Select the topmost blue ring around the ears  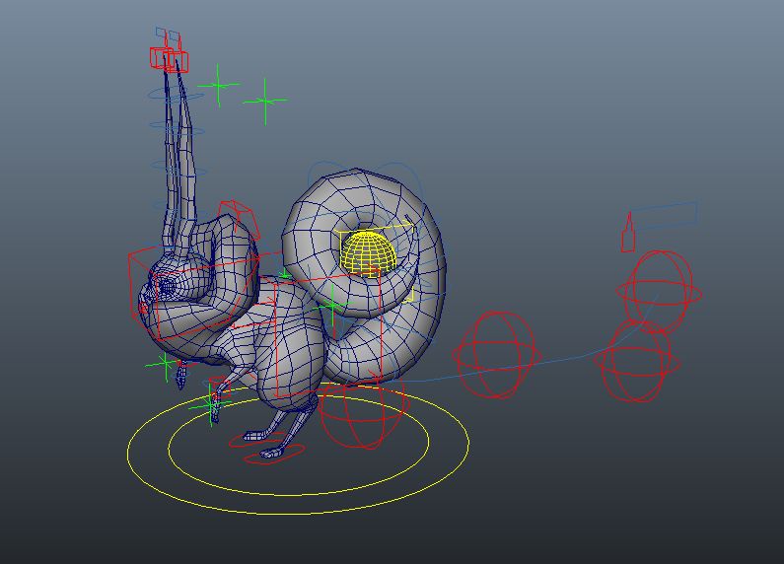tap(176, 95)
